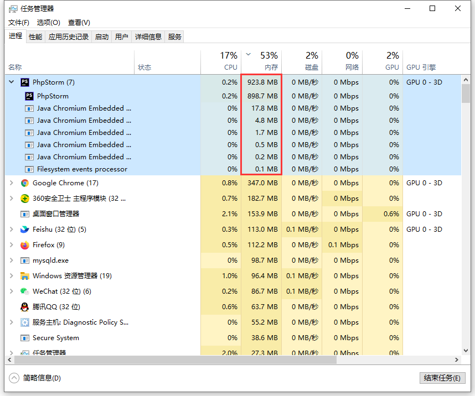Click the vertical scrollbar up arrow
This screenshot has width=475, height=396.
(466, 80)
